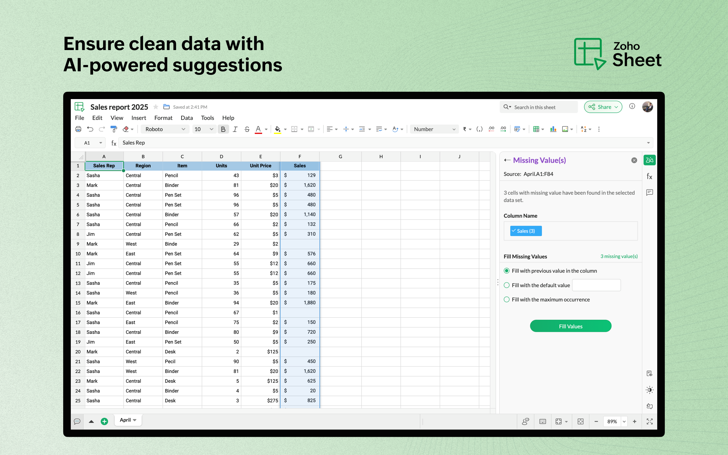
Task: Choose Fill with the maximum occurrence
Action: click(x=507, y=300)
